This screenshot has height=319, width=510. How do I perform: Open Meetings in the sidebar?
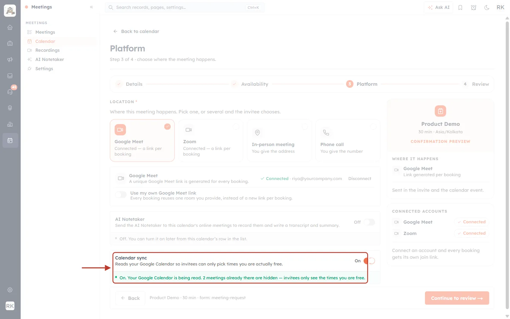click(x=45, y=32)
